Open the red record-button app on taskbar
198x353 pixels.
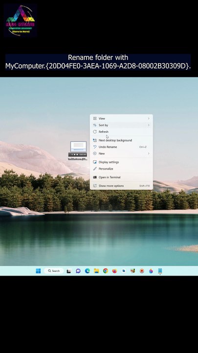point(142,271)
